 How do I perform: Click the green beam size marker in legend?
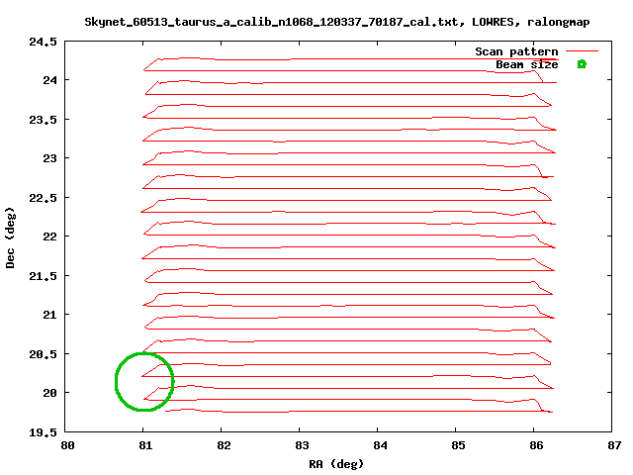[x=582, y=64]
